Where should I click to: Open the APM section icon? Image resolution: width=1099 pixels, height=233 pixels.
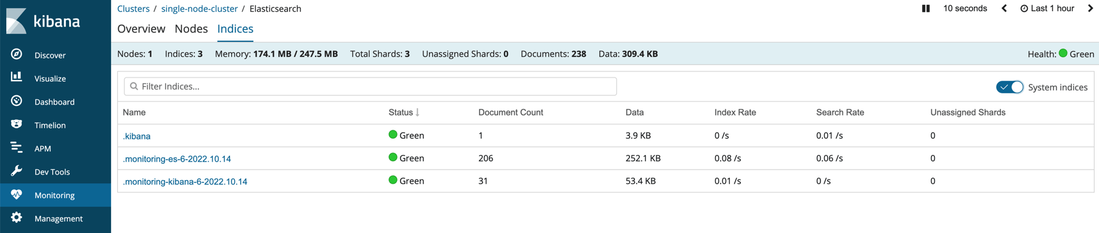tap(17, 148)
